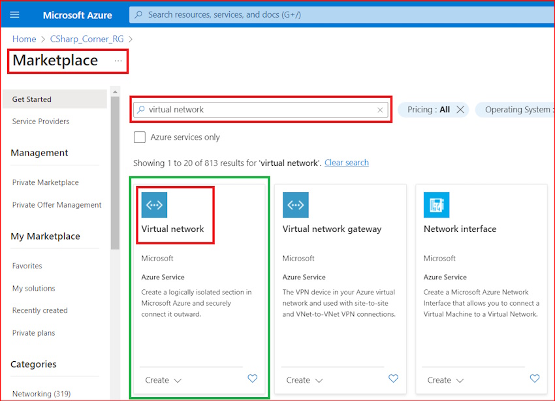Click the Clear search link
This screenshot has height=401, width=555.
click(x=347, y=163)
